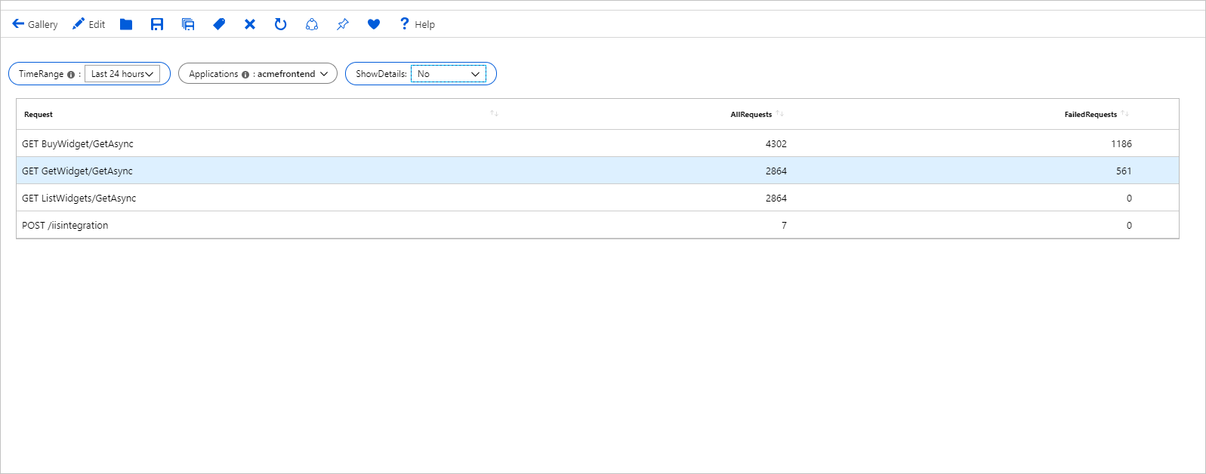This screenshot has height=474, width=1206.
Task: Click the X delete icon in toolbar
Action: (x=250, y=24)
